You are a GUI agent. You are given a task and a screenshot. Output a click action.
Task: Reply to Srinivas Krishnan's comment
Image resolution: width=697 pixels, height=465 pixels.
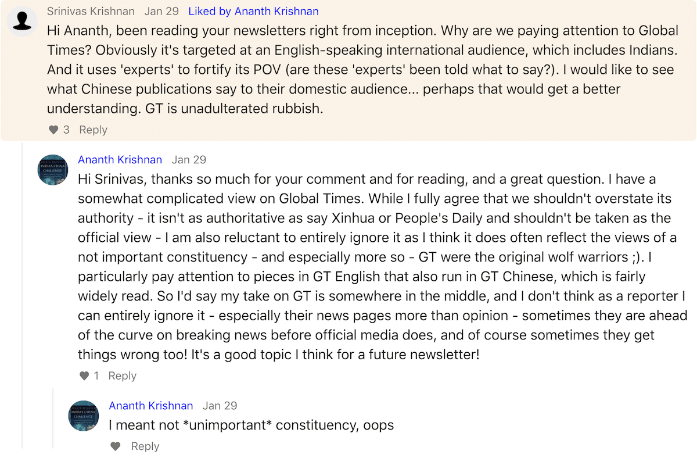93,130
